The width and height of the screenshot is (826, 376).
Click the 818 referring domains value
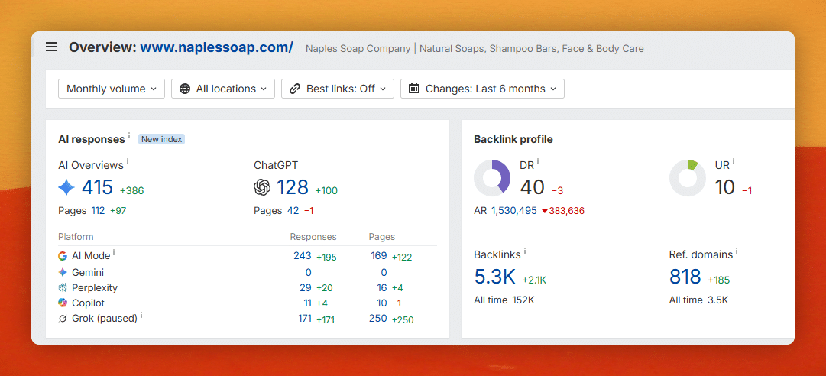coord(685,277)
